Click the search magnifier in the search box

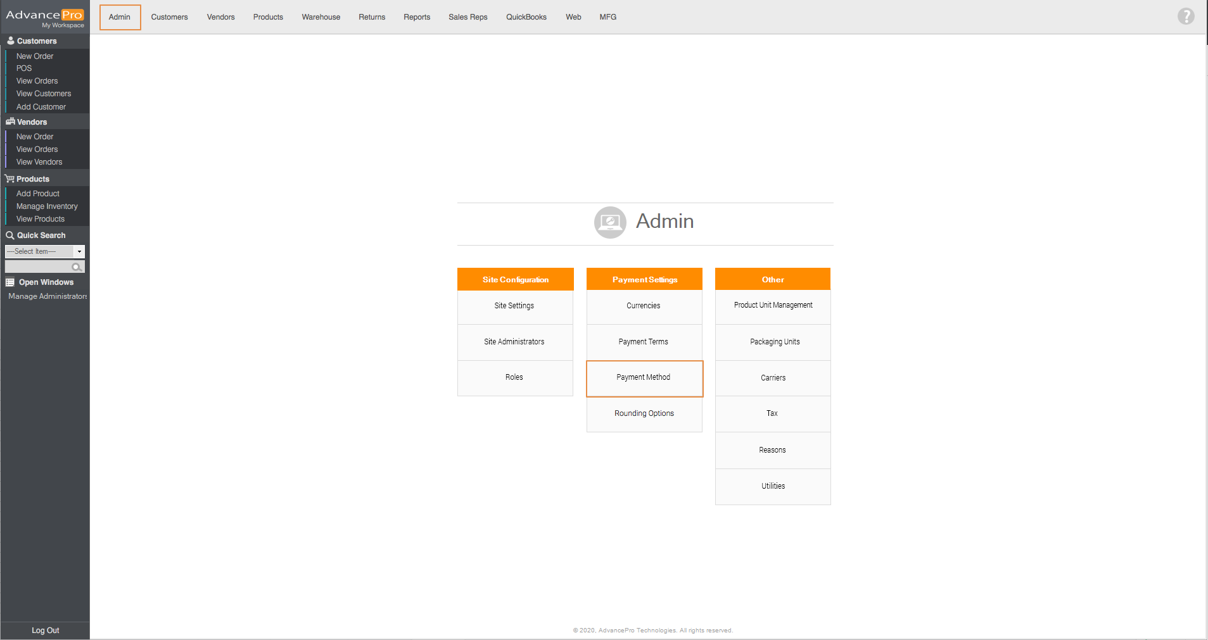point(77,267)
